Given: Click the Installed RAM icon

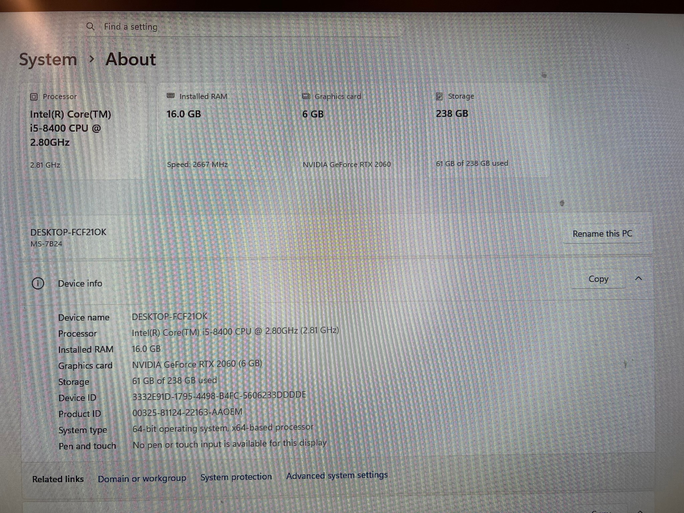Looking at the screenshot, I should click(171, 96).
